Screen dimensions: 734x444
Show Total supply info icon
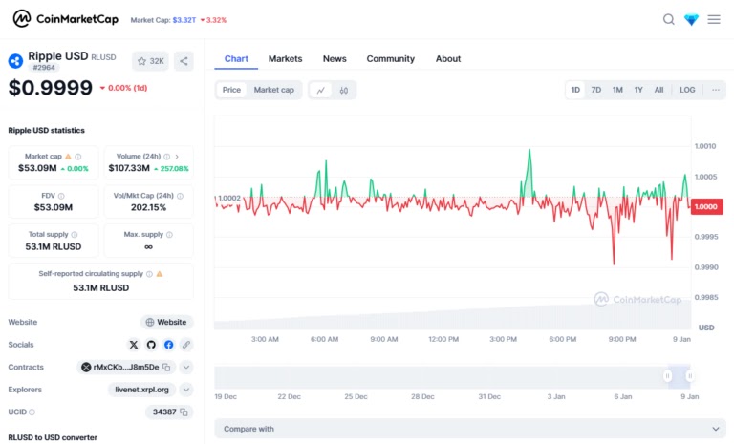pyautogui.click(x=75, y=234)
